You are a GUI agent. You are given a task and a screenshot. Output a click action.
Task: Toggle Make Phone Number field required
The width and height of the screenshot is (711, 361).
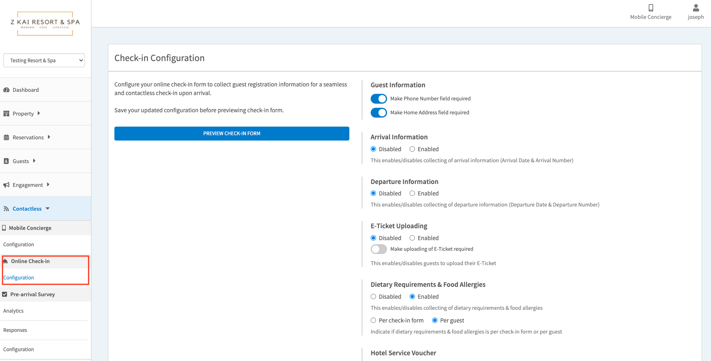[x=378, y=99]
